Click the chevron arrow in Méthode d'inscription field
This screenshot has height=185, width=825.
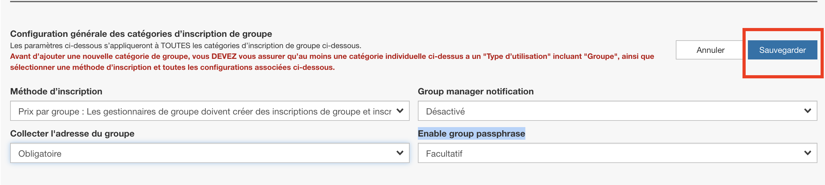[x=400, y=111]
